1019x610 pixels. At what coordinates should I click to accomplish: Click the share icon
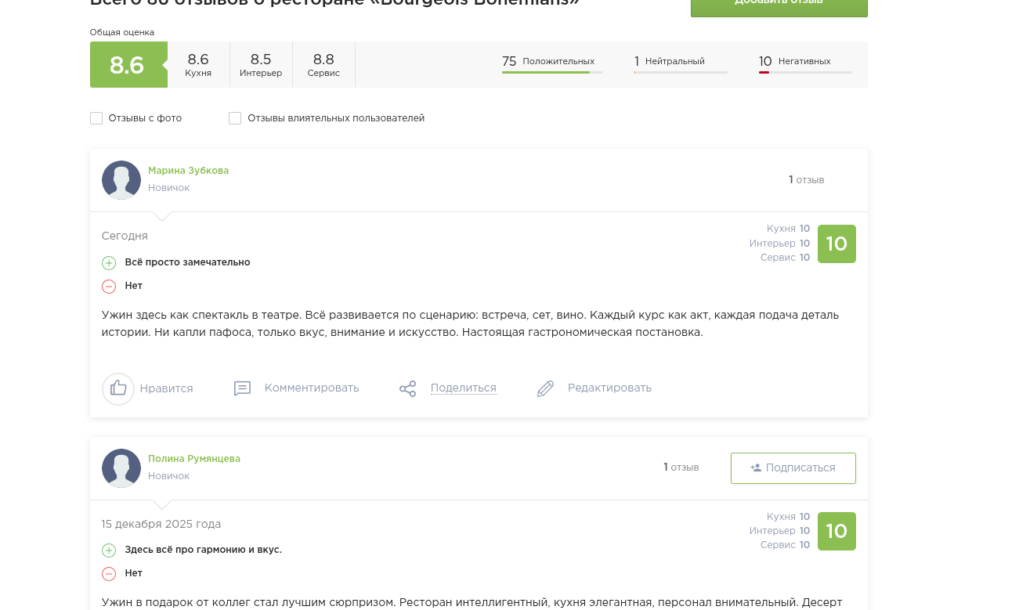tap(408, 388)
